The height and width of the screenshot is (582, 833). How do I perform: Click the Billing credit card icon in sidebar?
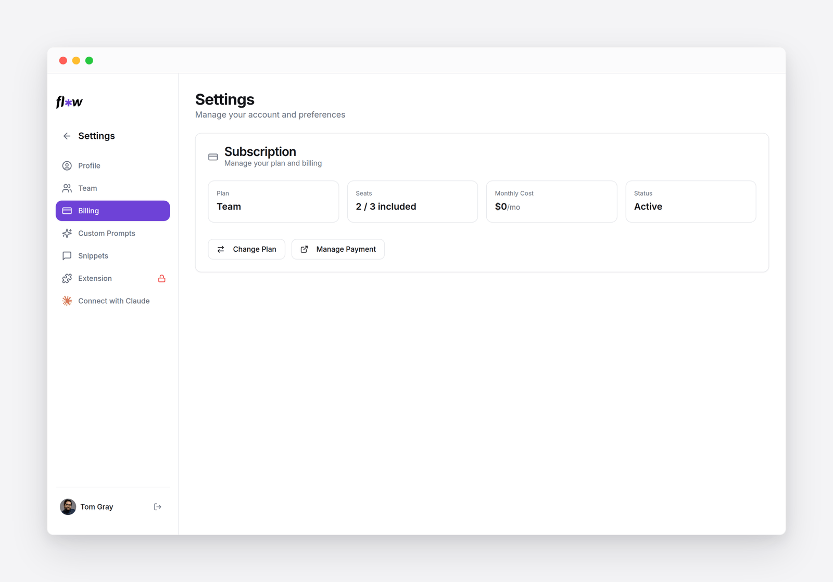pyautogui.click(x=67, y=211)
